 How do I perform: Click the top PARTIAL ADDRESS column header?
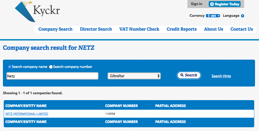(x=170, y=106)
